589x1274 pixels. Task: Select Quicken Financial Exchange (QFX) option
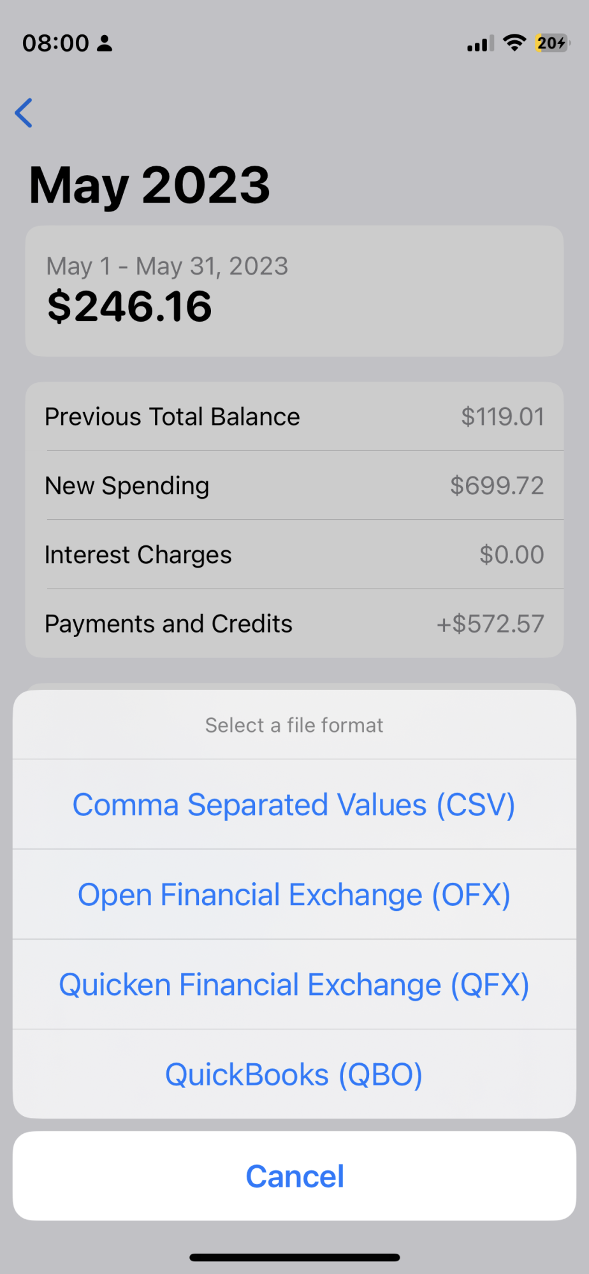point(294,984)
